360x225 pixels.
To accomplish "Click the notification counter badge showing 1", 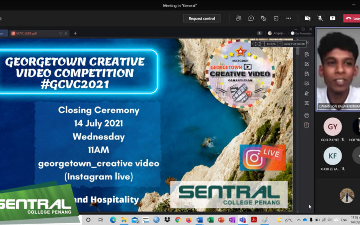I will tap(260, 33).
